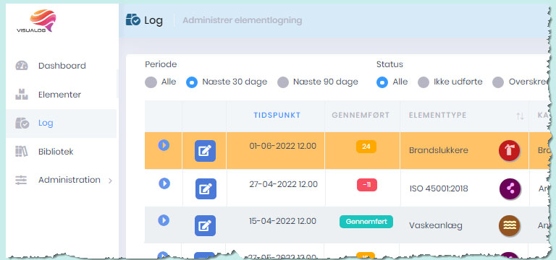Select Ikke udførte radio button
Viewport: 556px width, 260px height.
pos(424,82)
